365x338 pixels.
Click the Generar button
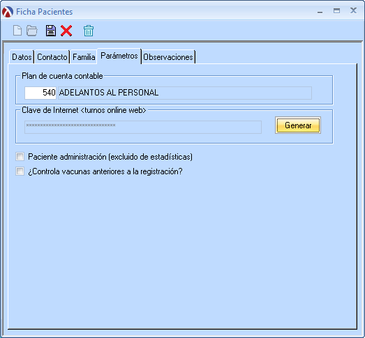[298, 125]
